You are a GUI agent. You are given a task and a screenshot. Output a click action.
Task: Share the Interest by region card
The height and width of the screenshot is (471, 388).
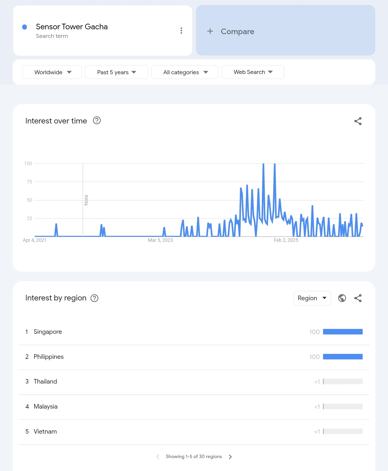(358, 298)
